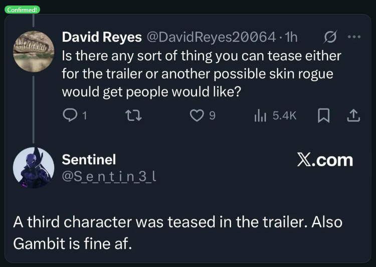Click the David Reyes display name

pos(101,37)
